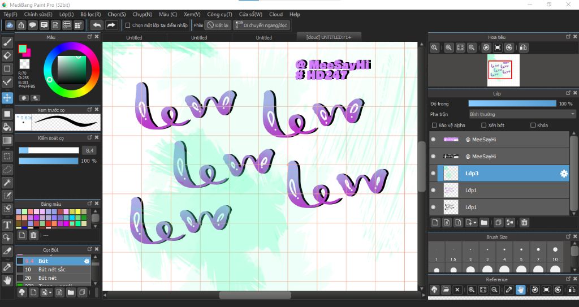The height and width of the screenshot is (307, 579).
Task: Select hand tool in Reference panel
Action: click(x=520, y=289)
